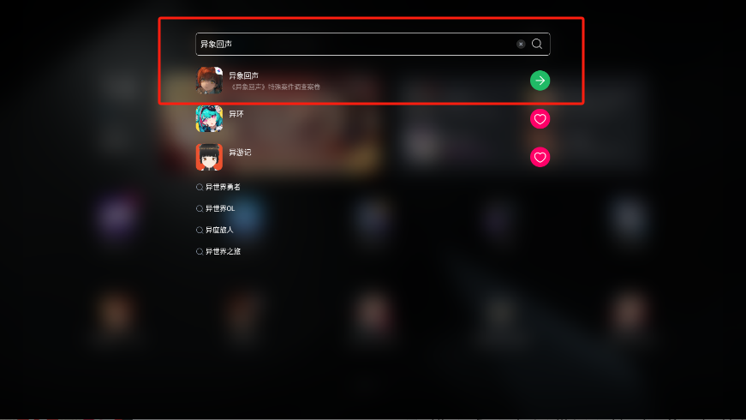Open 异象回声 via the green arrow button

540,81
